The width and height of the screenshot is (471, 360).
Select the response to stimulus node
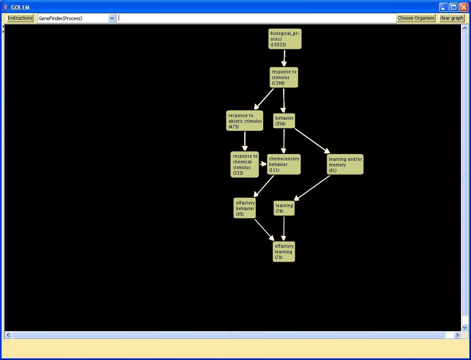[284, 77]
